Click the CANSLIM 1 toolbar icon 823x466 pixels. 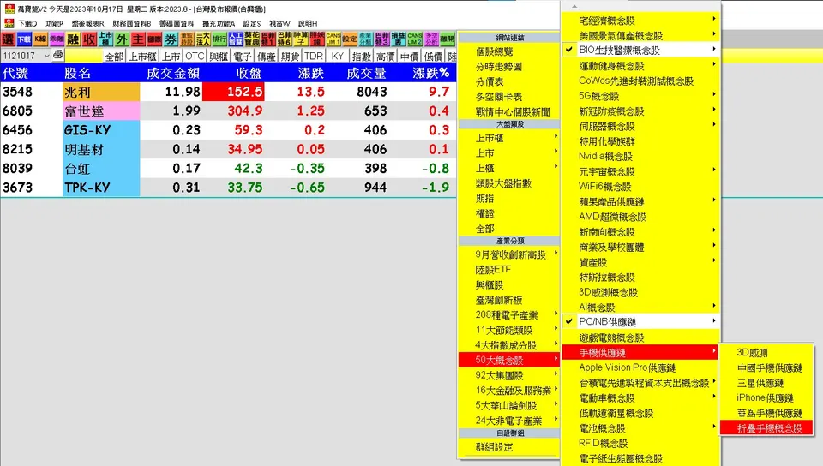pyautogui.click(x=333, y=39)
